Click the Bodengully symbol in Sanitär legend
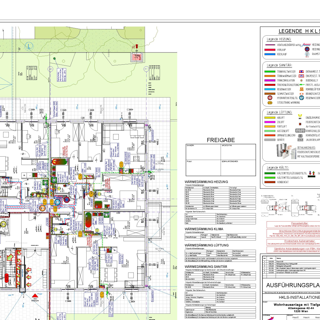 [x=302, y=80]
